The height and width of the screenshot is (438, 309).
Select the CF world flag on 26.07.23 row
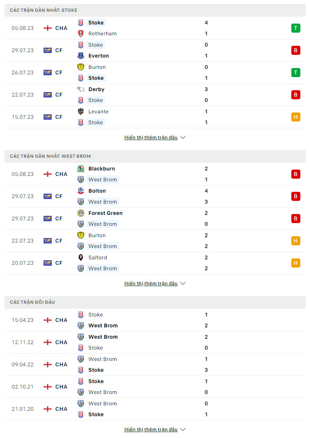pos(48,73)
